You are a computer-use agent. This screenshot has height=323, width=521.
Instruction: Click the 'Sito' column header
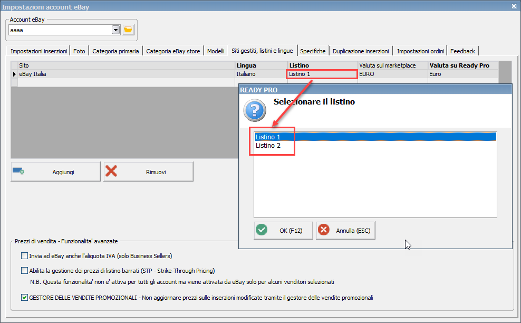(x=126, y=65)
